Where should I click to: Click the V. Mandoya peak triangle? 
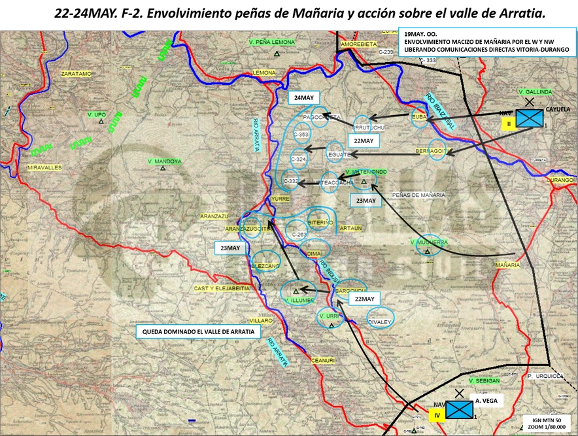tap(163, 169)
